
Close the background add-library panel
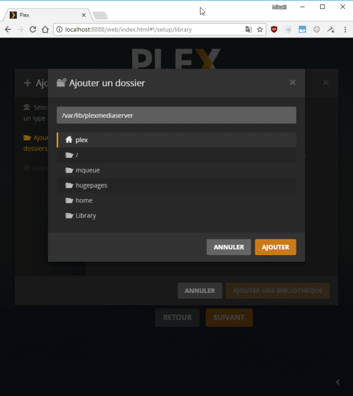pos(326,82)
